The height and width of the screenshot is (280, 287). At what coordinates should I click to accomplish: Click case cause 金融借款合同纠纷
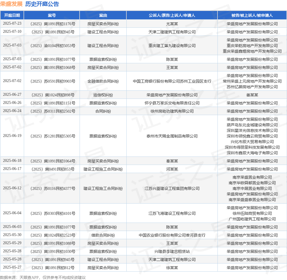[103, 81]
